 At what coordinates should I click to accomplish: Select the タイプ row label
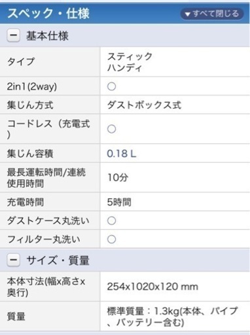point(21,62)
